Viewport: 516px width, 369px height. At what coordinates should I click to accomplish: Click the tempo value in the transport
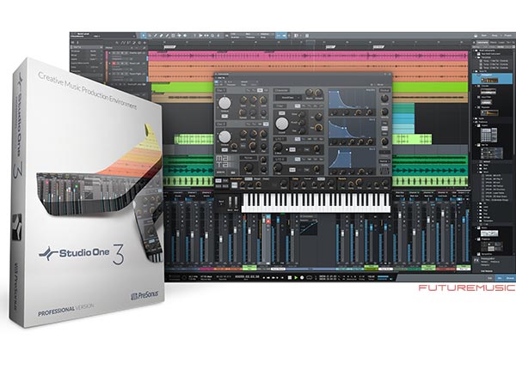tap(370, 276)
